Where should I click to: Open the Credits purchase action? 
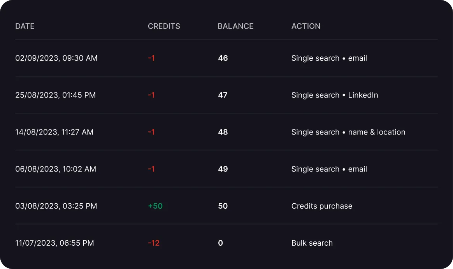[x=322, y=206]
